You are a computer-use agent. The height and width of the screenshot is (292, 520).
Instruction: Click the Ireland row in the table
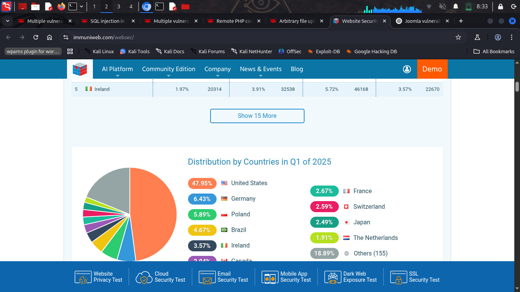[257, 89]
